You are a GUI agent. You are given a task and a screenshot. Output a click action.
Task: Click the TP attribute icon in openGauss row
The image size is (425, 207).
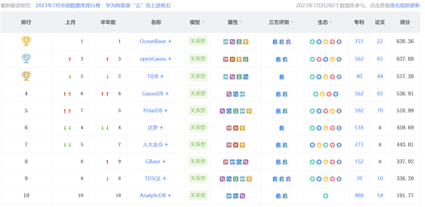226,59
